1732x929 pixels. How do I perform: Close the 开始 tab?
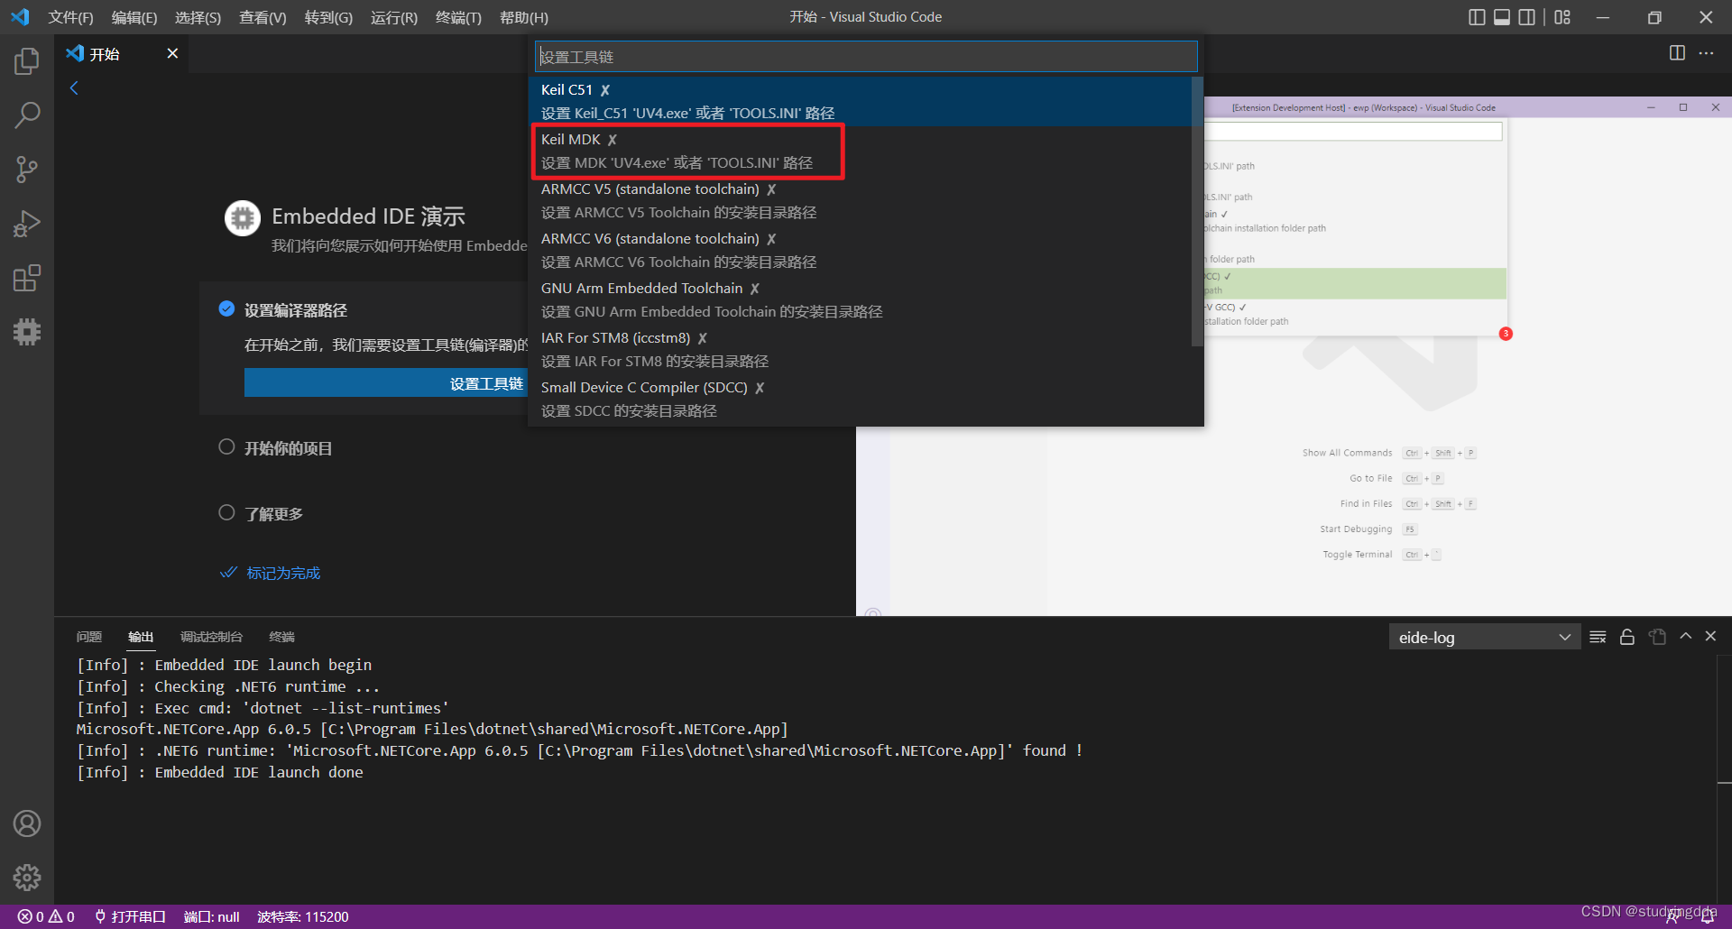[172, 53]
